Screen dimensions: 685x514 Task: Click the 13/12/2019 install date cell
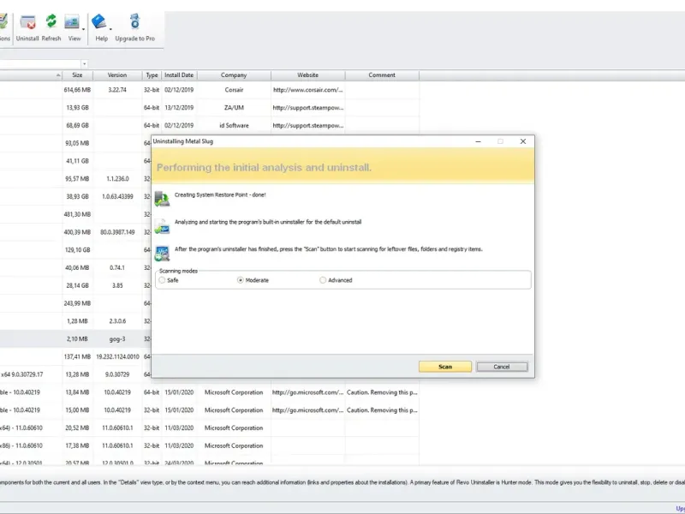tap(179, 108)
